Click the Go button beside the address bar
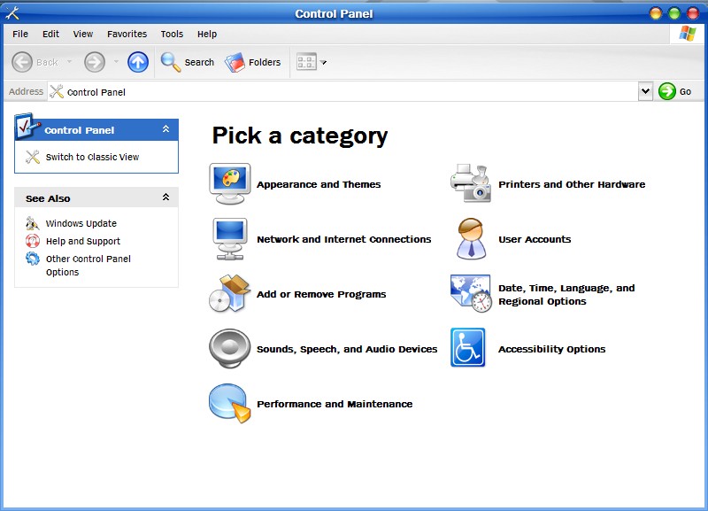Image resolution: width=708 pixels, height=511 pixels. (675, 91)
